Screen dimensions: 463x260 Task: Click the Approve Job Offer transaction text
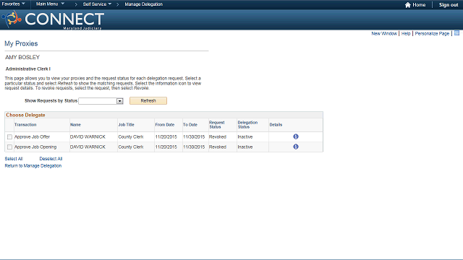(x=32, y=136)
